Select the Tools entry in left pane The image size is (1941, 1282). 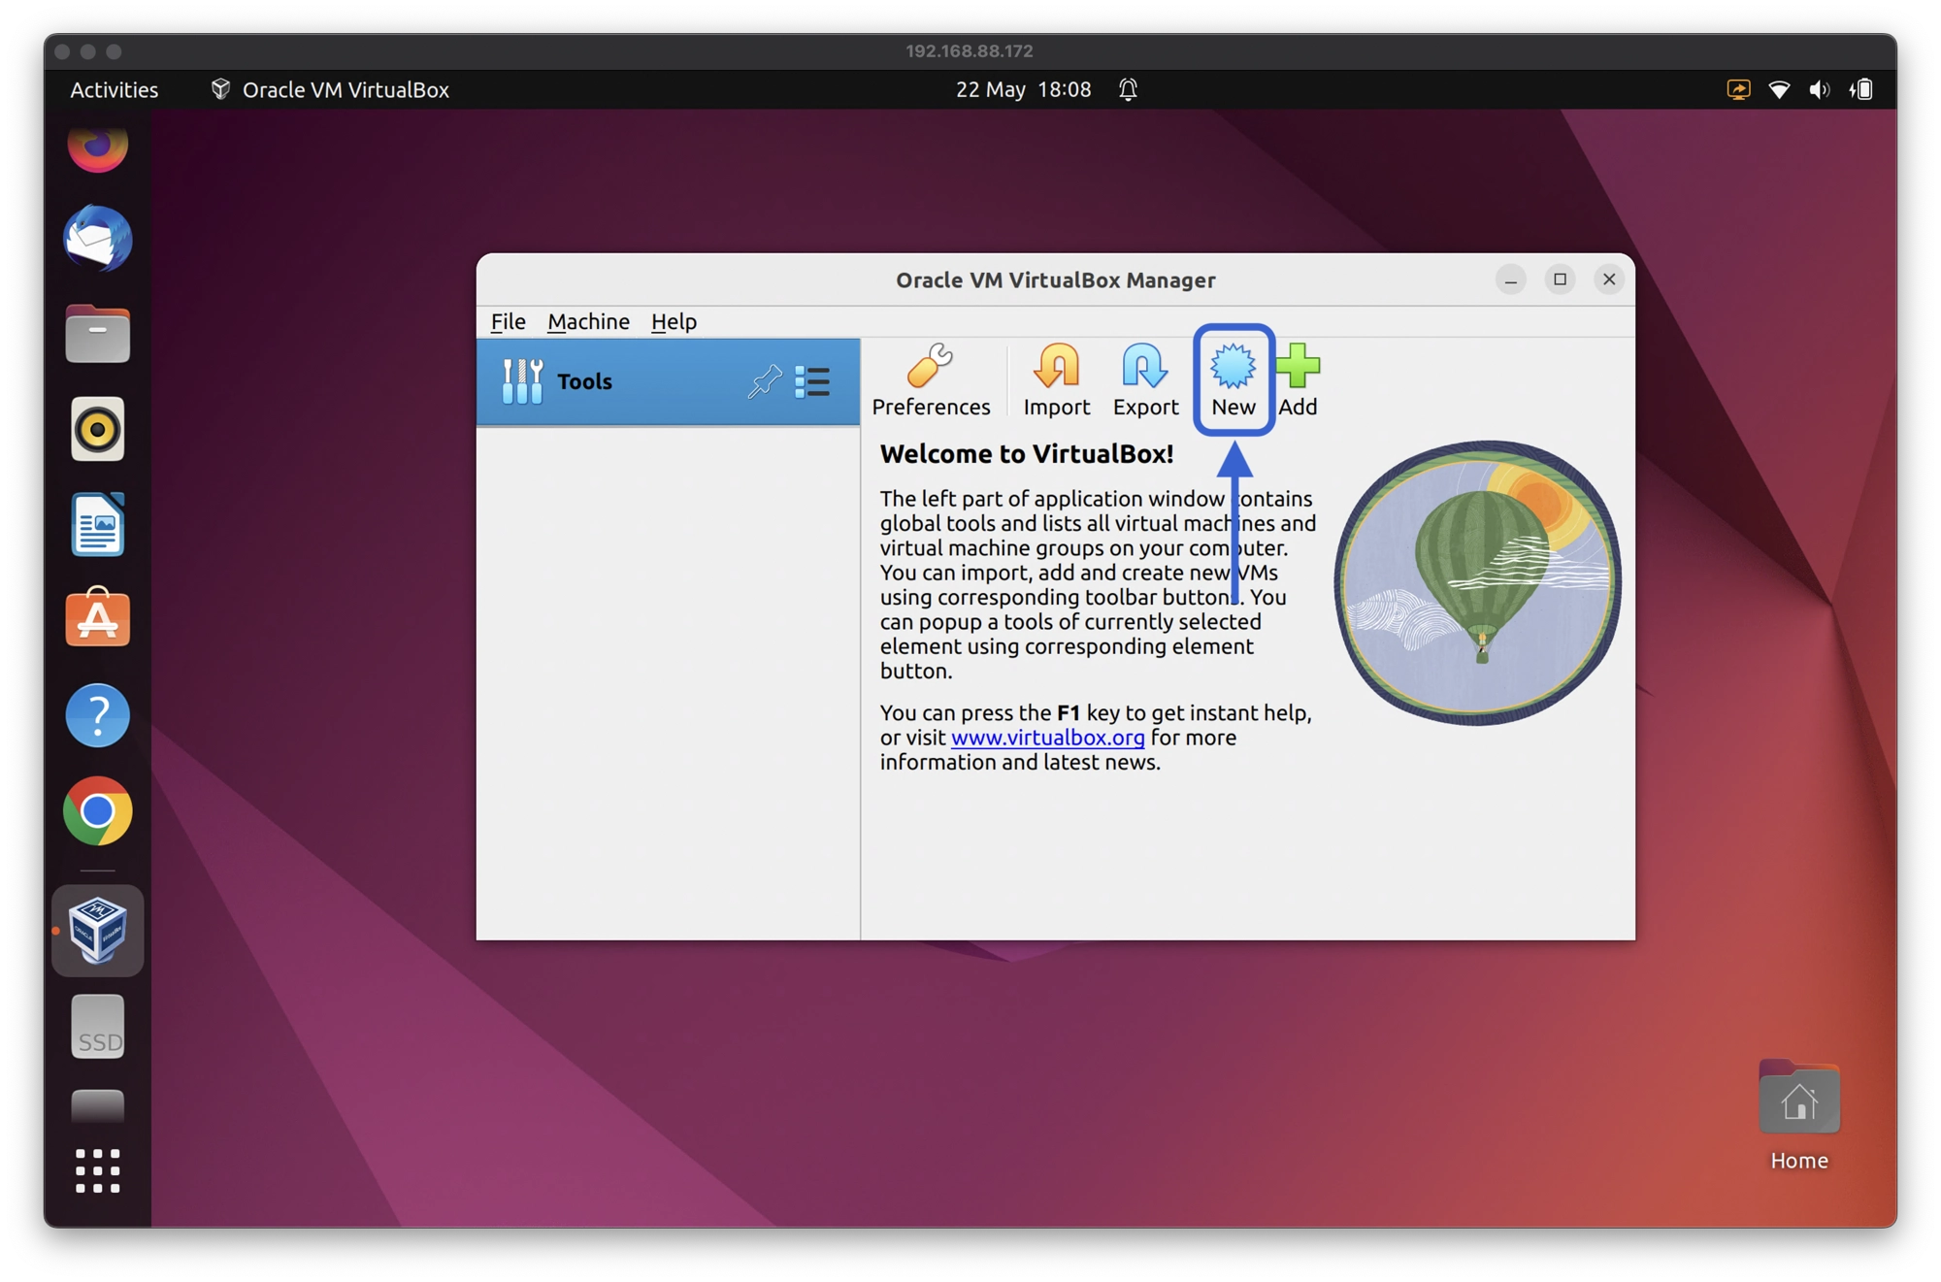pyautogui.click(x=668, y=381)
